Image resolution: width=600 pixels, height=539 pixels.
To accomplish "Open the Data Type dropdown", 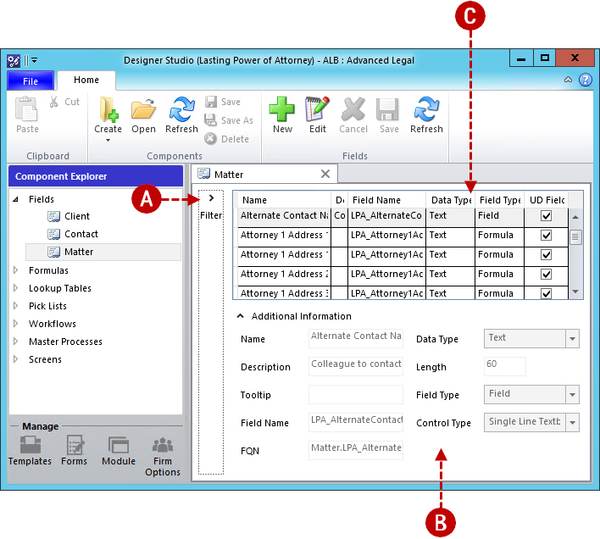I will pos(573,338).
